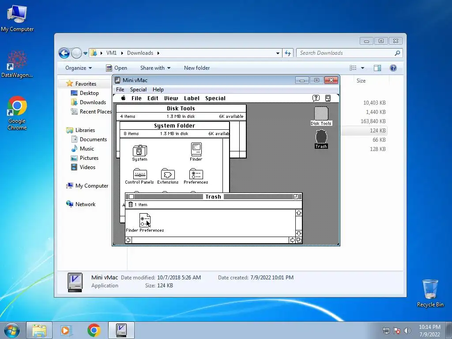Click Mini vMac taskbar button

[121, 330]
